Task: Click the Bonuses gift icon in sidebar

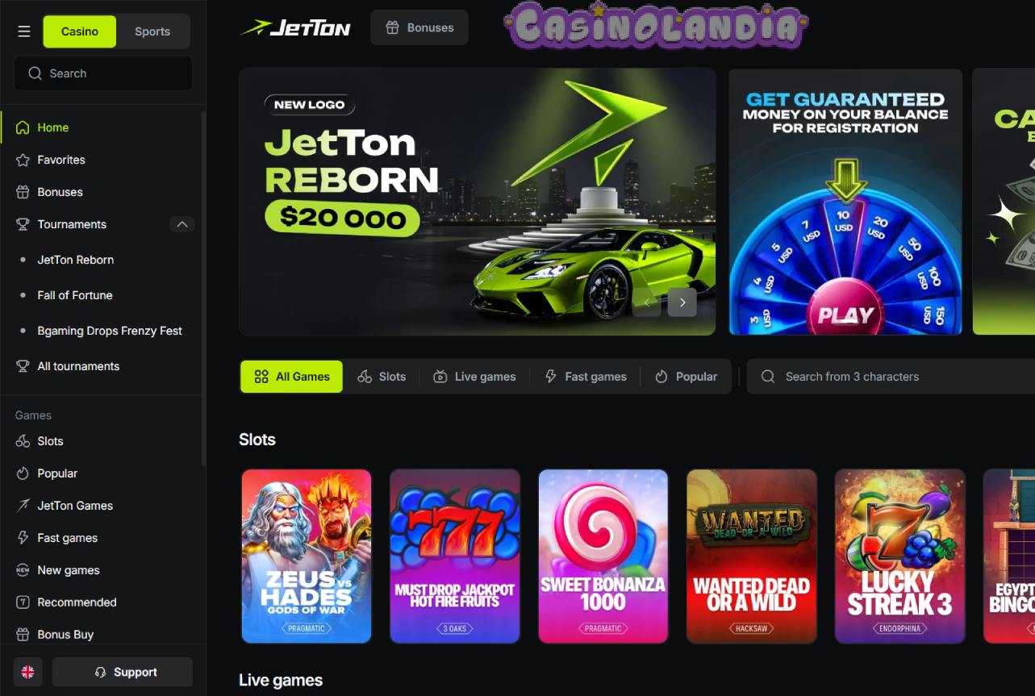Action: point(23,192)
